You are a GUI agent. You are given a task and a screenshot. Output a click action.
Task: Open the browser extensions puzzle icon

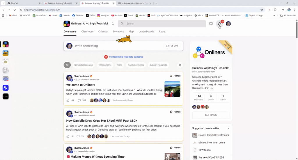click(x=275, y=10)
